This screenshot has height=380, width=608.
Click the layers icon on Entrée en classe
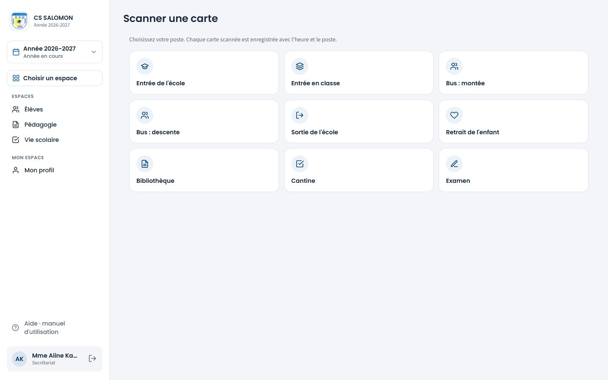[300, 66]
